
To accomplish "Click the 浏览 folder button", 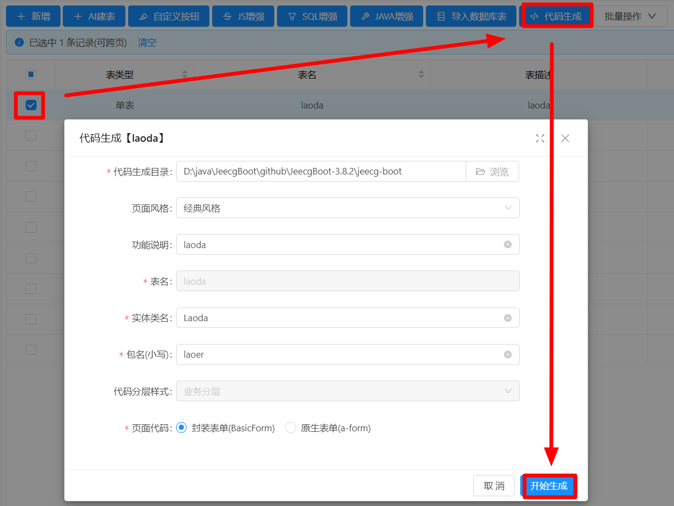I will [x=492, y=171].
